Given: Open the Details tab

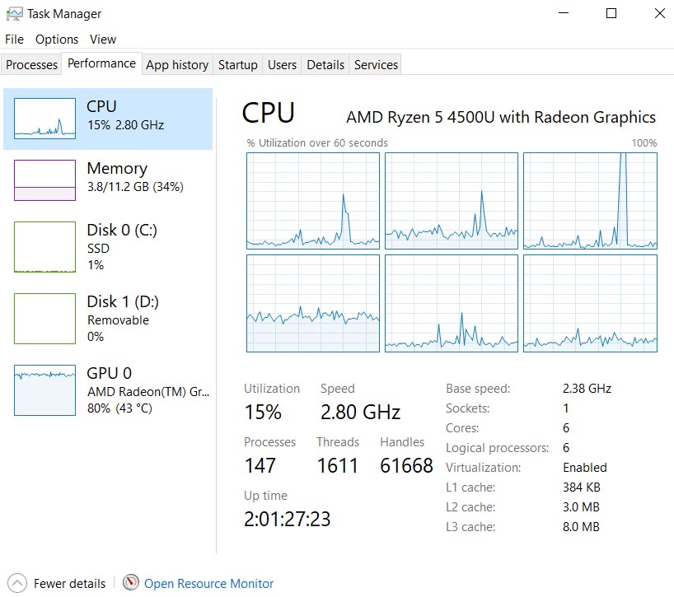Looking at the screenshot, I should coord(325,64).
